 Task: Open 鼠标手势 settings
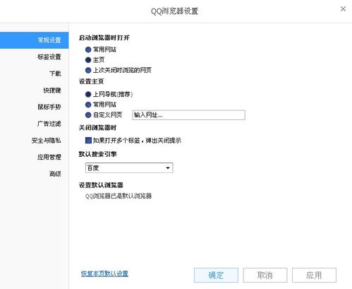[49, 107]
